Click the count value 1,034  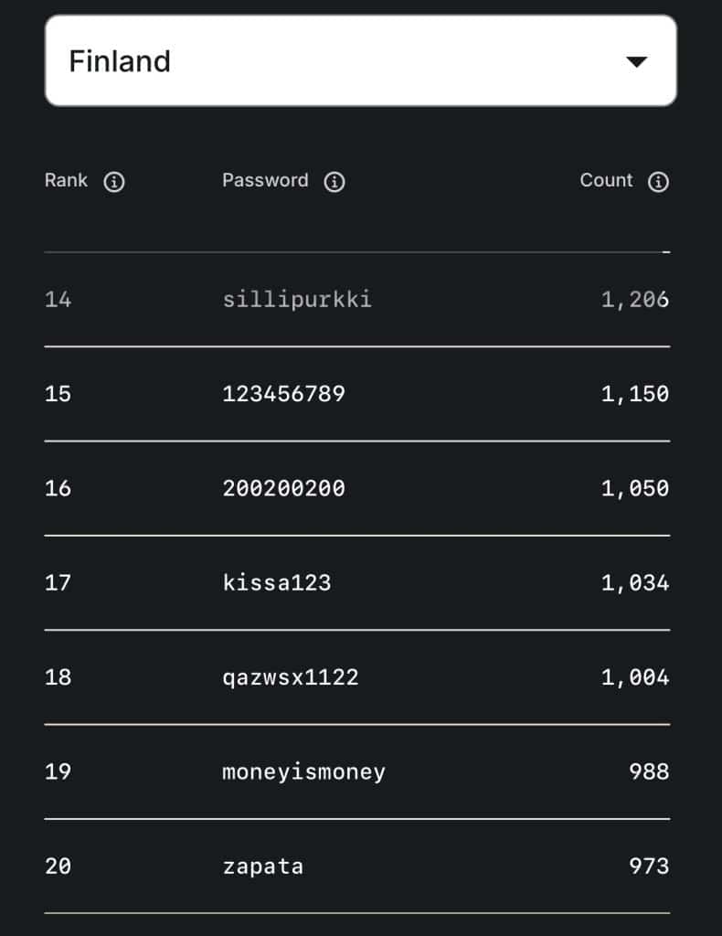tap(634, 582)
